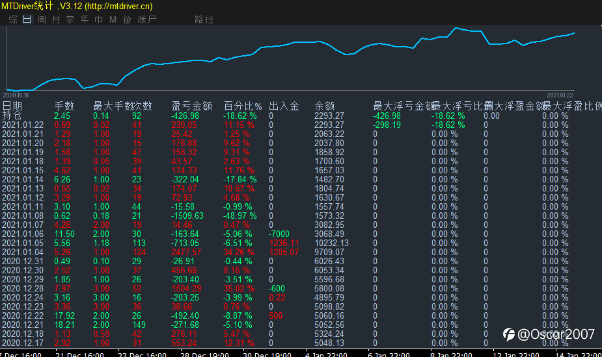Select the 2020.12.28 date cell

pyautogui.click(x=23, y=288)
